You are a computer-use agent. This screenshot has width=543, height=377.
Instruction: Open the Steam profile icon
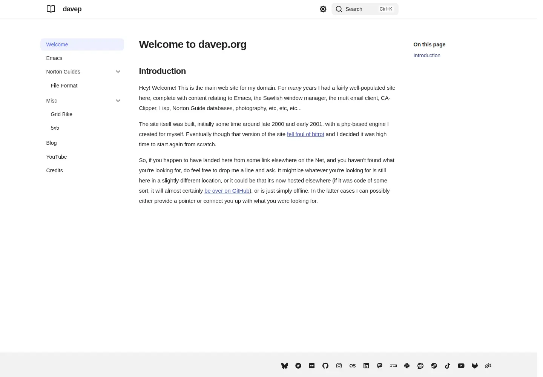tap(434, 366)
